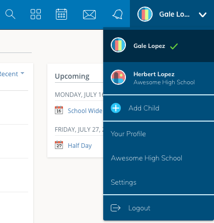Viewport: 214px width, 223px height.
Task: Click the blue plus Add Child icon
Action: (x=116, y=108)
